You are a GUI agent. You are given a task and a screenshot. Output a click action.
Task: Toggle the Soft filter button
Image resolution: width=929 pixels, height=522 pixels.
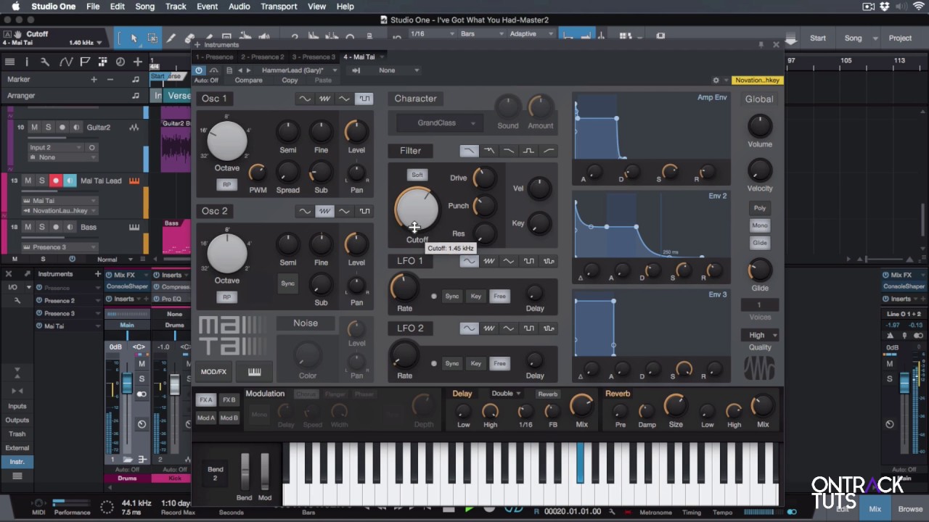tap(417, 175)
